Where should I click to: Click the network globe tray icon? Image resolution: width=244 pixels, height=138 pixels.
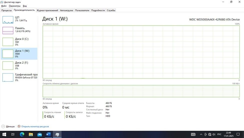pos(210,134)
